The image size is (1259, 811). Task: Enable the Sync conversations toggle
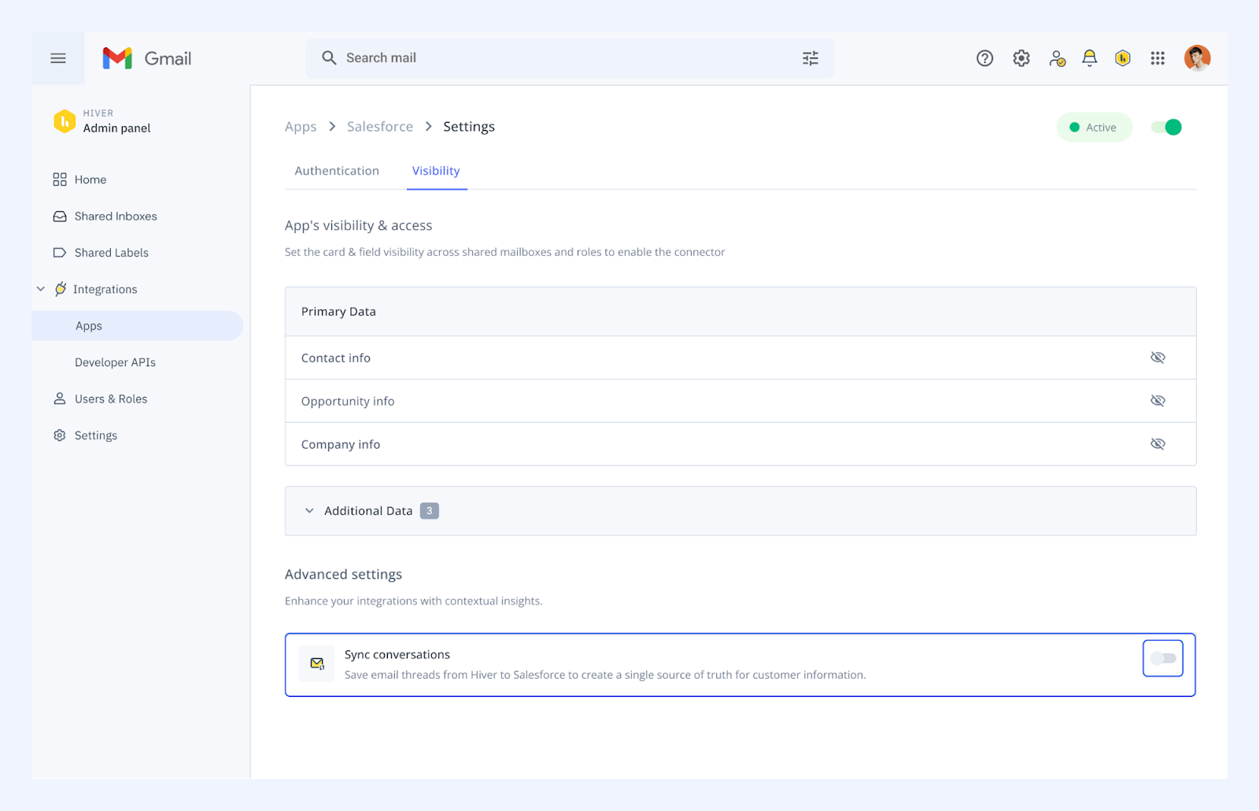pyautogui.click(x=1163, y=658)
